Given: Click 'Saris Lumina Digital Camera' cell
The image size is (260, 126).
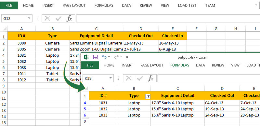Looking at the screenshot, I should click(96, 43).
